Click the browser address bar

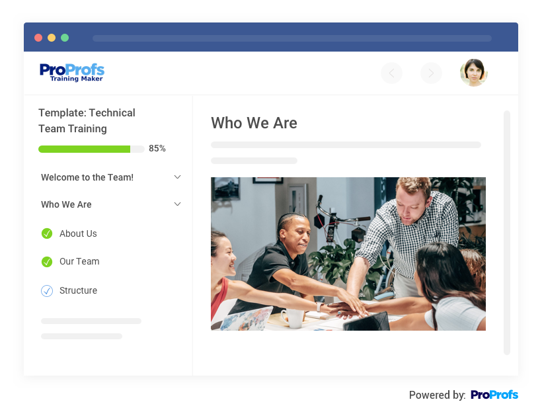[292, 38]
